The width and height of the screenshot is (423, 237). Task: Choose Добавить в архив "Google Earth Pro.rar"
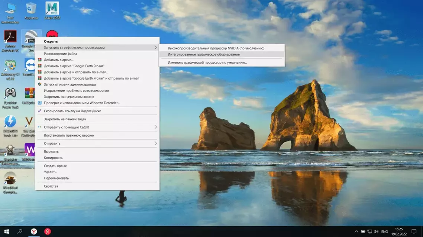pos(97,66)
